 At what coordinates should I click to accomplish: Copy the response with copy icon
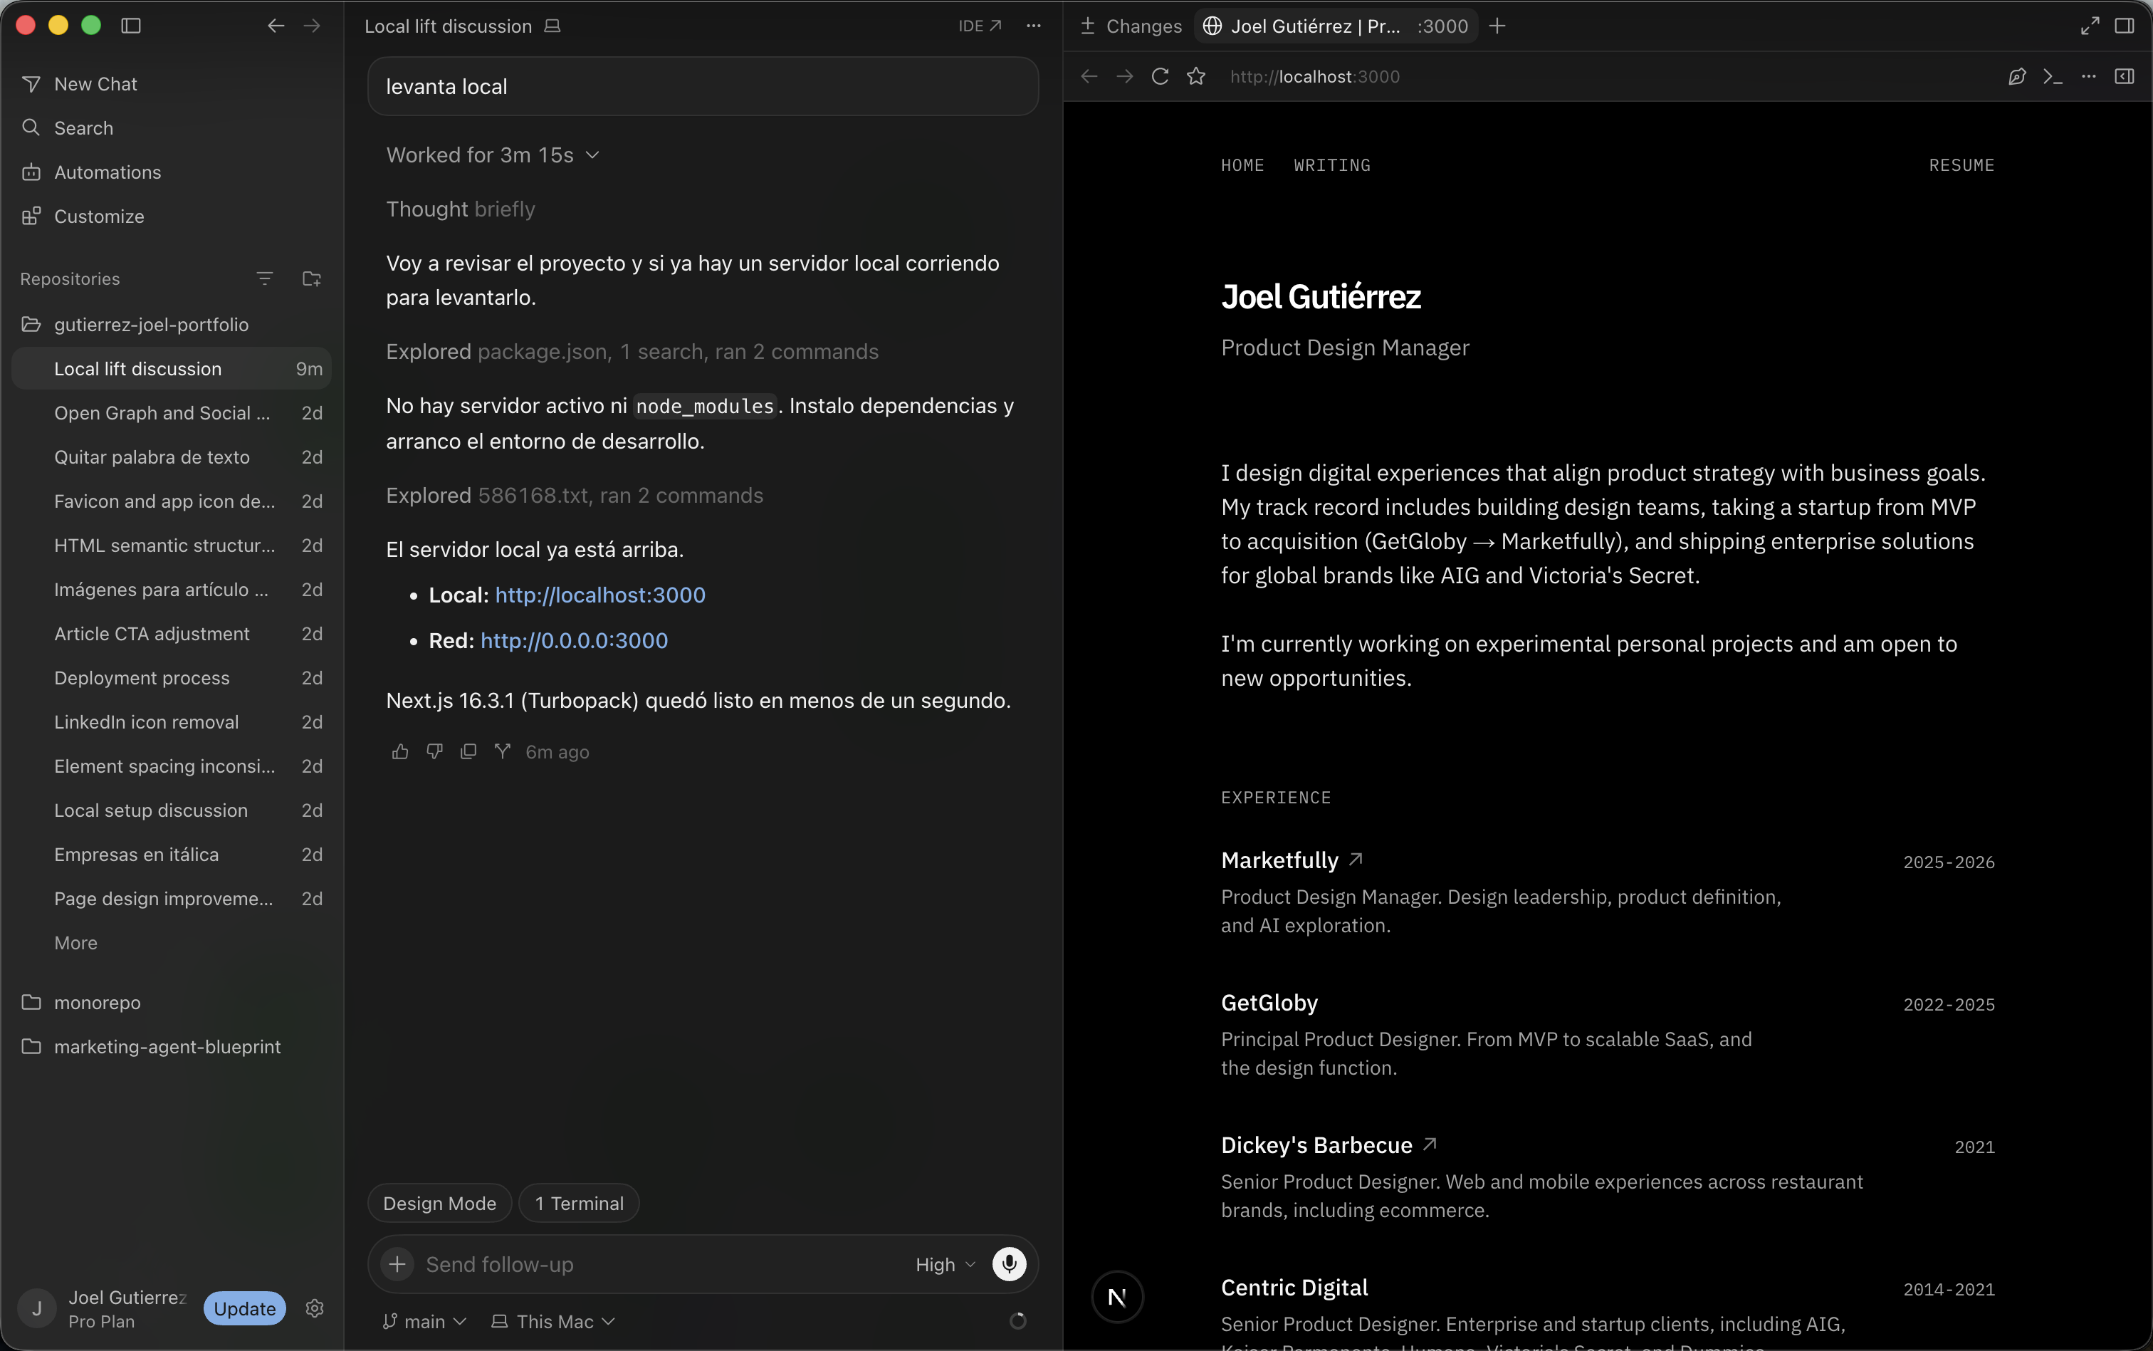click(468, 751)
